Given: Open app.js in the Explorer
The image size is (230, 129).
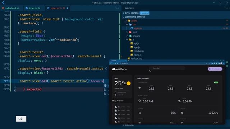Looking at the screenshot, I should pyautogui.click(x=137, y=47).
